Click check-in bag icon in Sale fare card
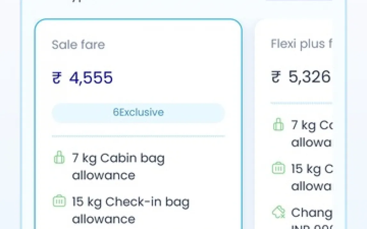The width and height of the screenshot is (367, 229). coord(58,201)
